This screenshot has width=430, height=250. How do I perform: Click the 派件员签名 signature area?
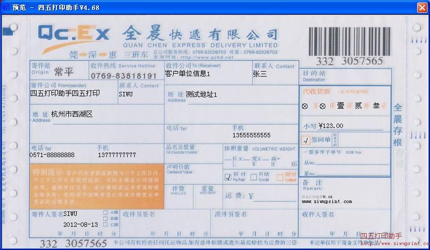pos(254,223)
